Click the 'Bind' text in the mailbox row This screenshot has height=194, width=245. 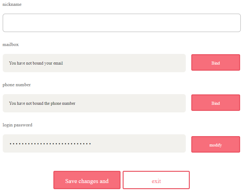[215, 63]
